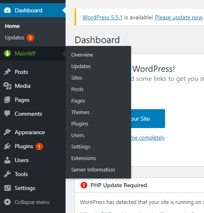
Task: Select Themes in MainWP flyout
Action: point(80,112)
